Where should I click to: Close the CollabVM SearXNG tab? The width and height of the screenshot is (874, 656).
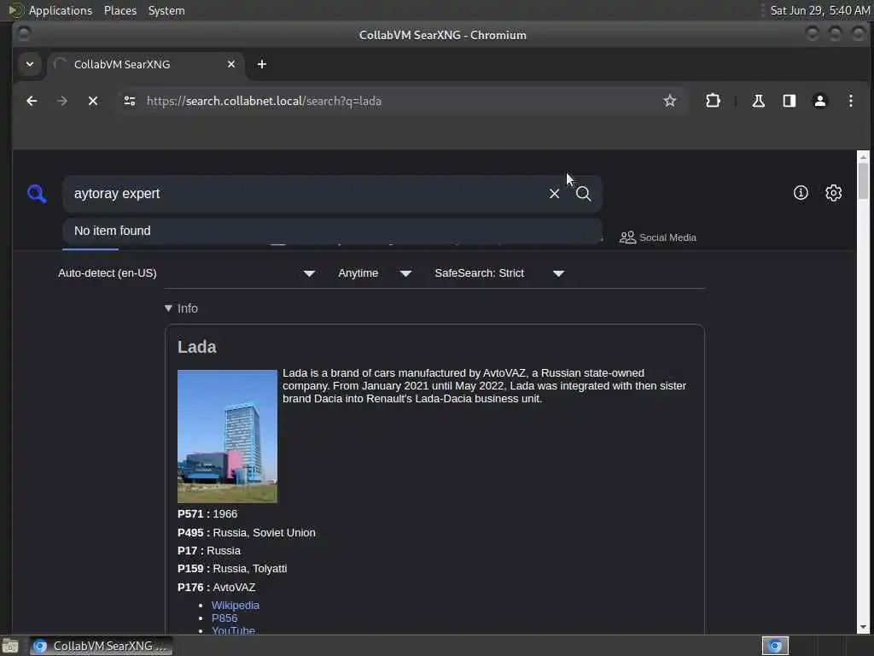point(231,64)
